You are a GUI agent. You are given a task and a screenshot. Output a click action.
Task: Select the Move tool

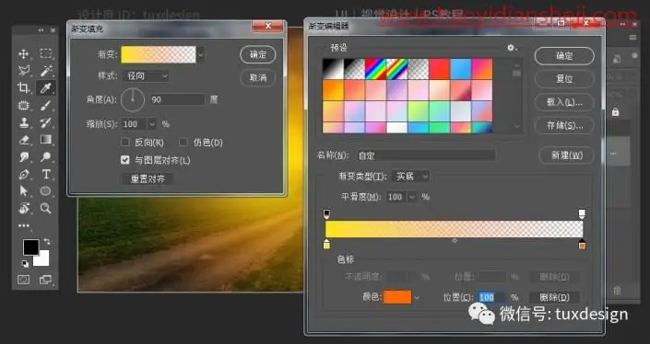pyautogui.click(x=24, y=53)
